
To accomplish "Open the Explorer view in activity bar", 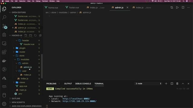I will pos(4,9).
